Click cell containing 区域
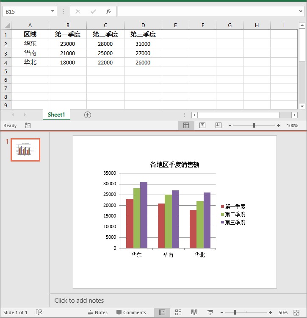Screen dimensions: 307x318 coord(30,34)
